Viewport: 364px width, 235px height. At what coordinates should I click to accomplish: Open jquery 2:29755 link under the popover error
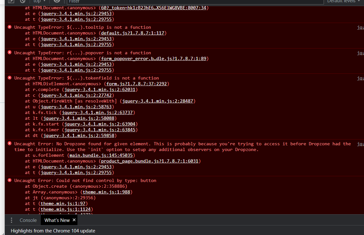[76, 70]
